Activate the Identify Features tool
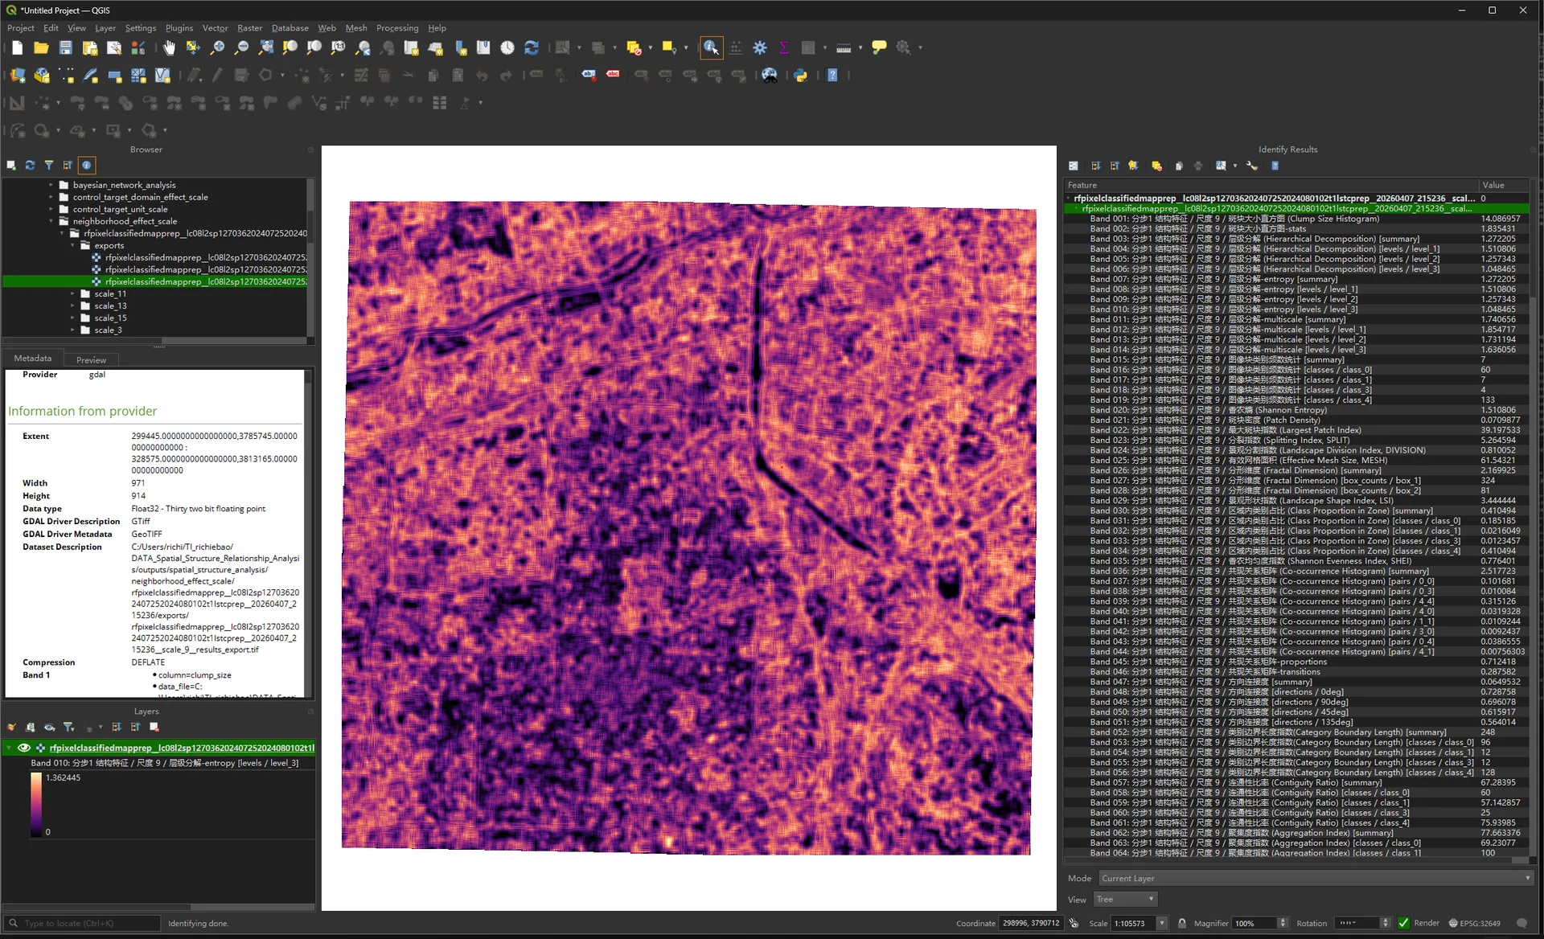Viewport: 1544px width, 939px height. (x=711, y=48)
